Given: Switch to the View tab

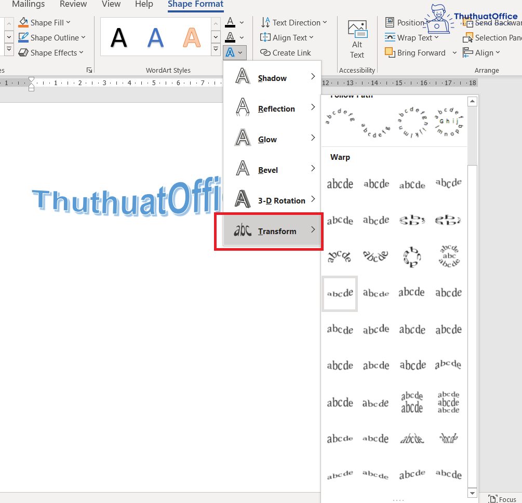Looking at the screenshot, I should pos(111,4).
